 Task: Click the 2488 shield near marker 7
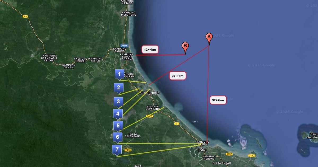[x=128, y=150]
